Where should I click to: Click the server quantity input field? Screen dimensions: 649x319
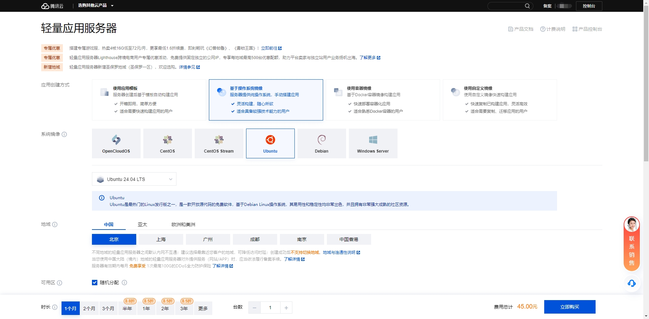tap(270, 308)
